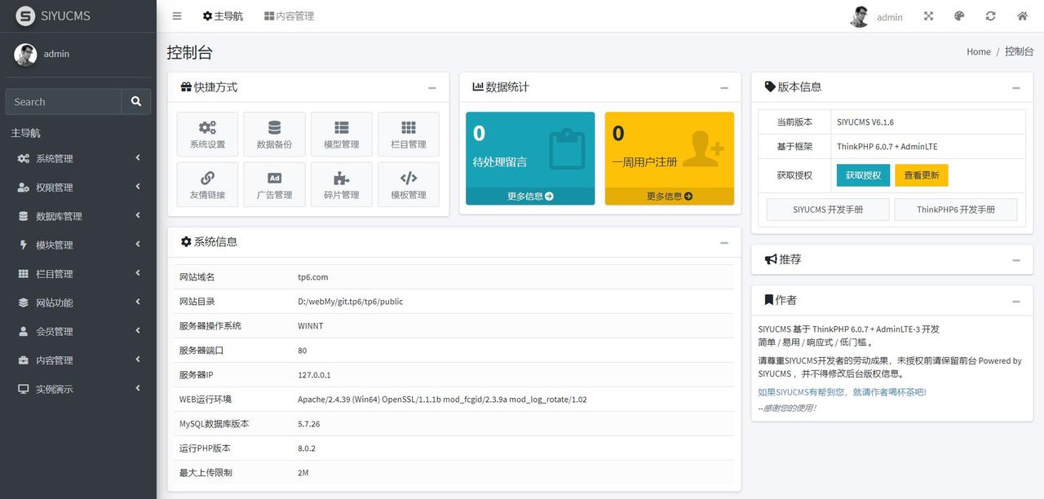Click the theme palette icon

pos(959,15)
